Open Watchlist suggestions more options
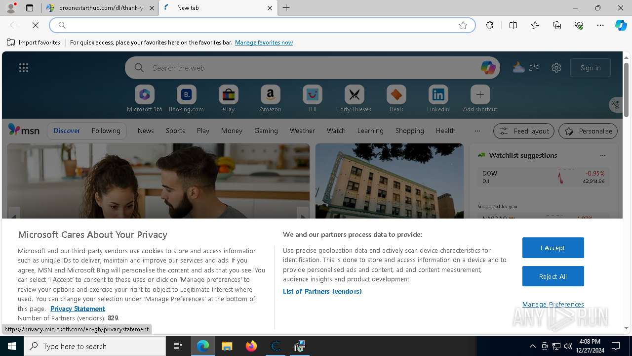Image resolution: width=632 pixels, height=356 pixels. [x=602, y=155]
